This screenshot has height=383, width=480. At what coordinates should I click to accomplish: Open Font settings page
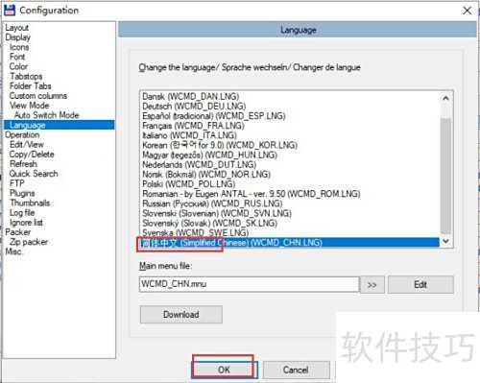tap(17, 57)
